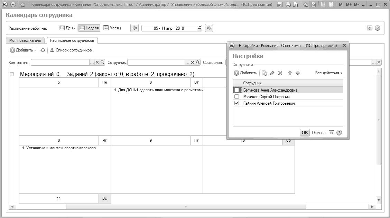Open Контрагент field magnifier lookup
The image size is (390, 218).
[x=102, y=63]
